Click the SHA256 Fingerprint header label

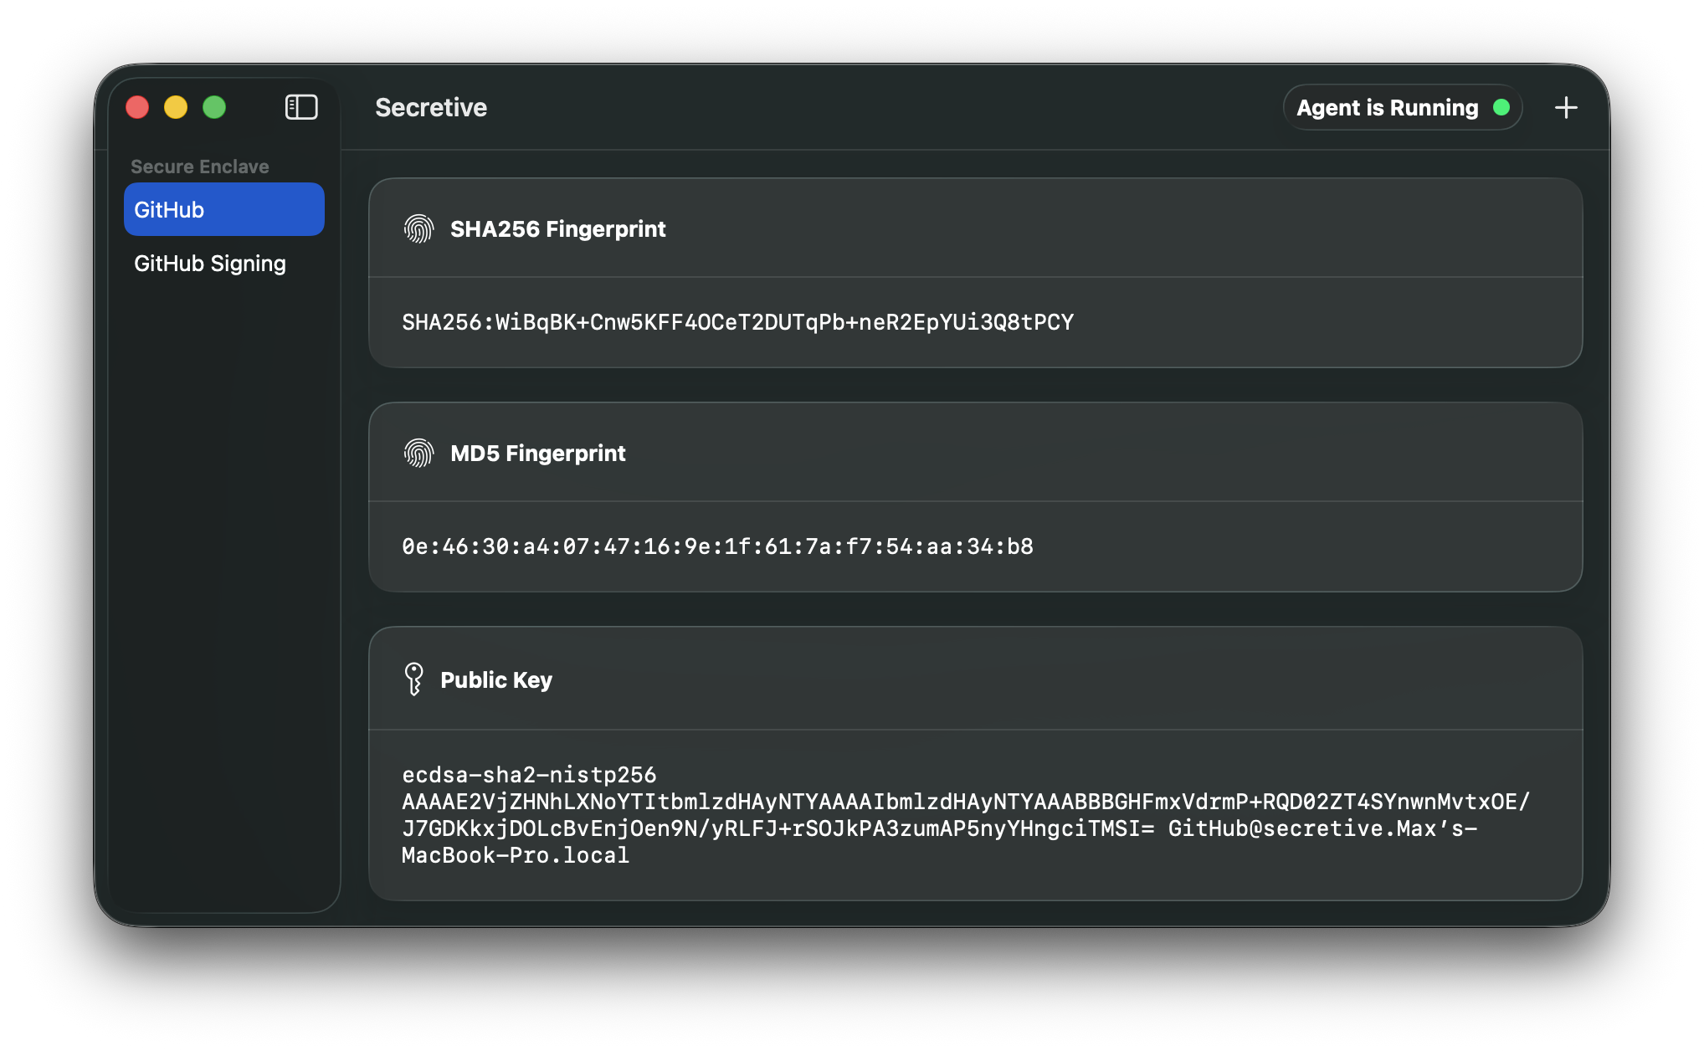(557, 228)
